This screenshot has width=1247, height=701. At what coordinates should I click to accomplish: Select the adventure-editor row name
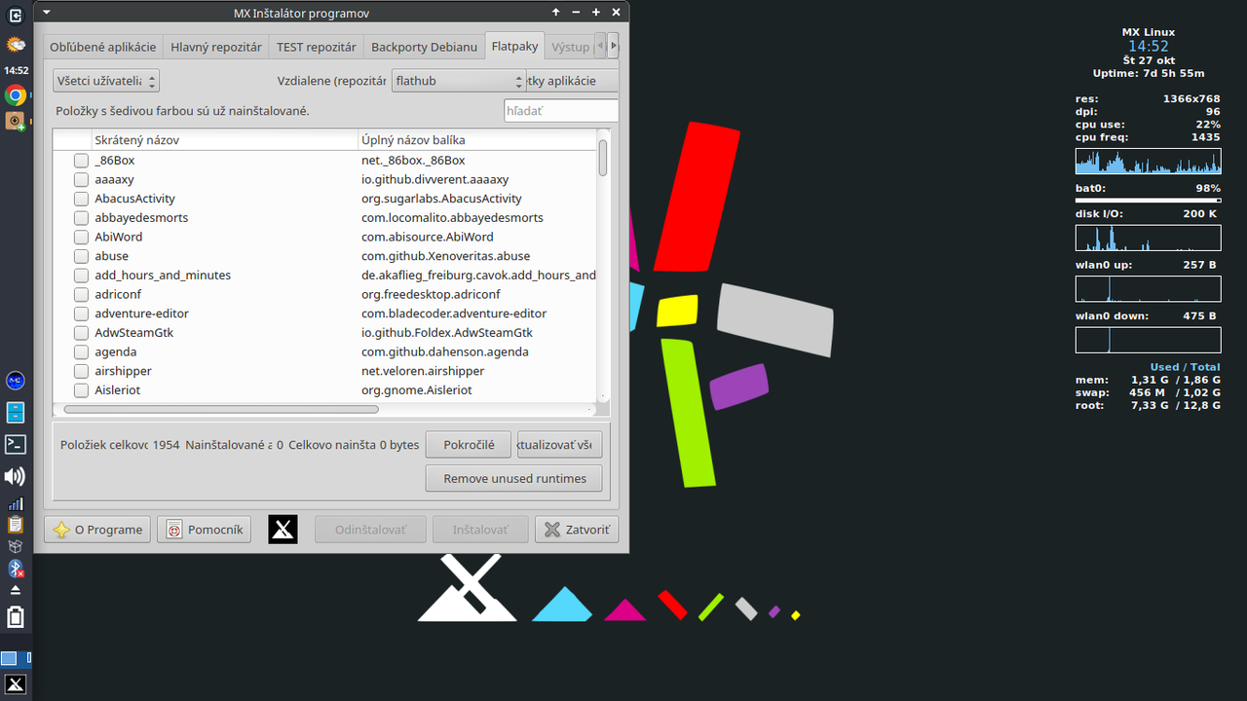(141, 314)
